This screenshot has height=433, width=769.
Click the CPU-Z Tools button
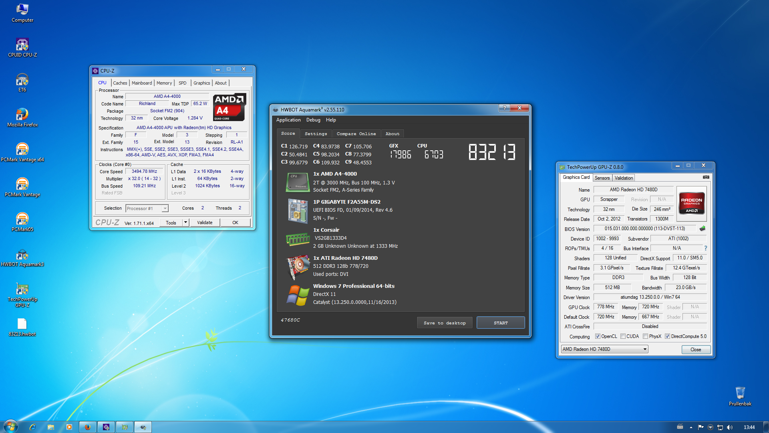171,223
